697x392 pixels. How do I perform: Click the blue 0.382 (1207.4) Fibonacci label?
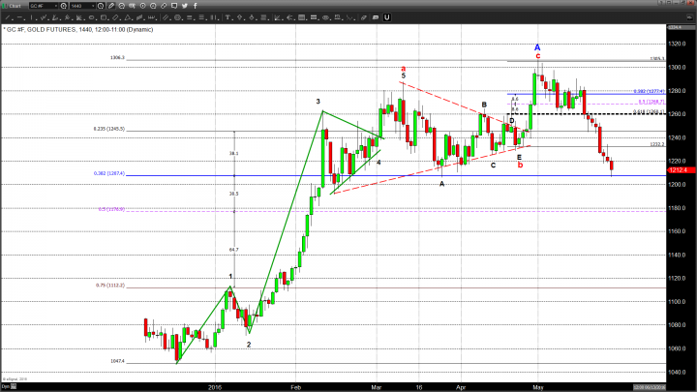tap(108, 173)
